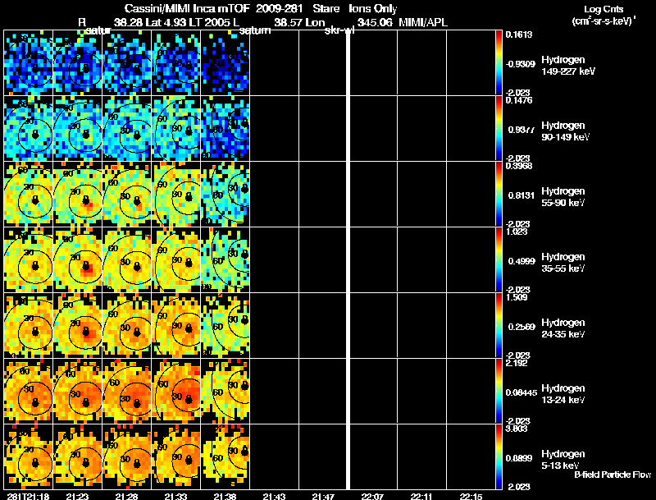Click the 22:15 time axis label
Image resolution: width=656 pixels, height=500 pixels.
pyautogui.click(x=471, y=497)
